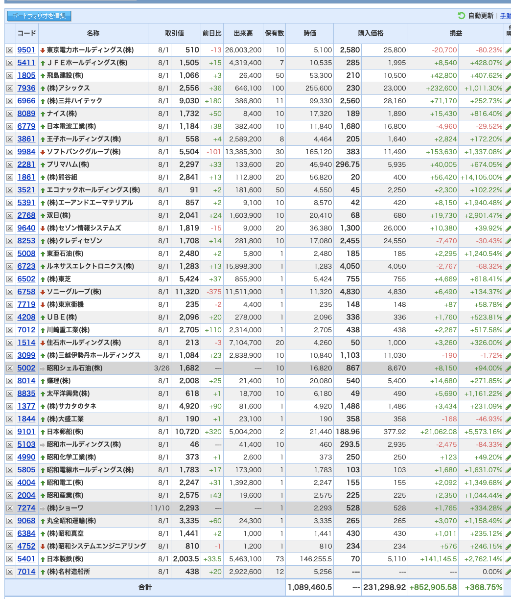The image size is (511, 599).
Task: Remove the JFEホールディングス row via X icon
Action: click(x=10, y=63)
